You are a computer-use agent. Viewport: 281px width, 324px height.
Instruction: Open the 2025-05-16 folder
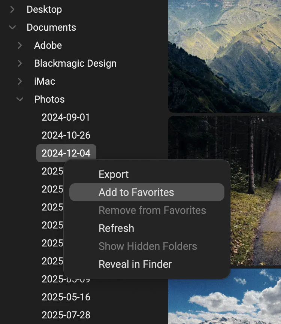click(x=66, y=297)
